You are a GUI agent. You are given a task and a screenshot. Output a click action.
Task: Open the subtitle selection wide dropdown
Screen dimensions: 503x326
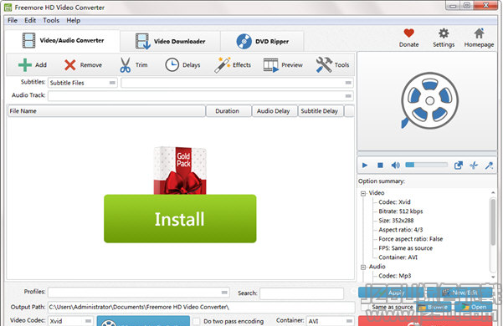coord(237,83)
